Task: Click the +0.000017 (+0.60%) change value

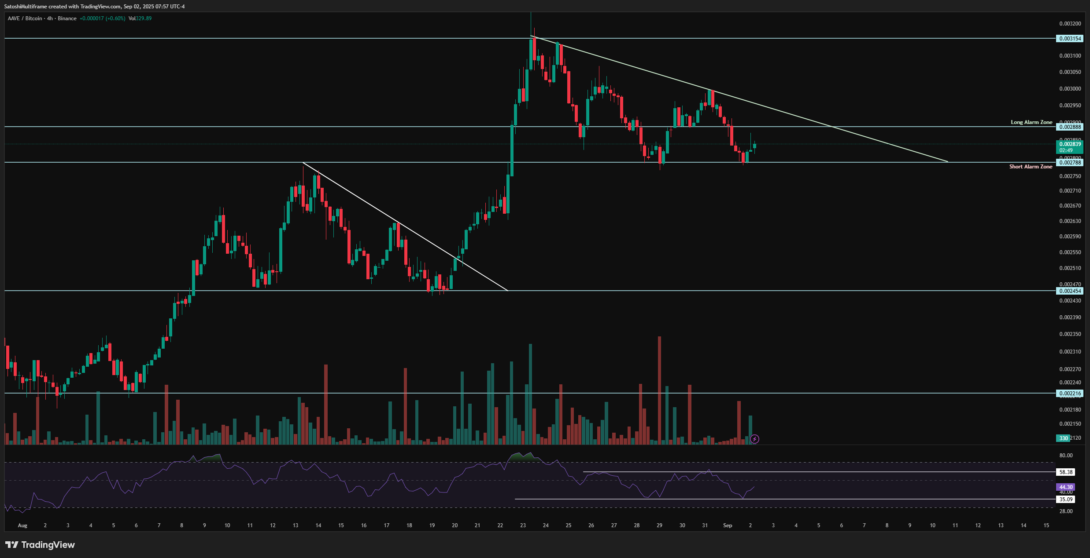Action: 103,18
